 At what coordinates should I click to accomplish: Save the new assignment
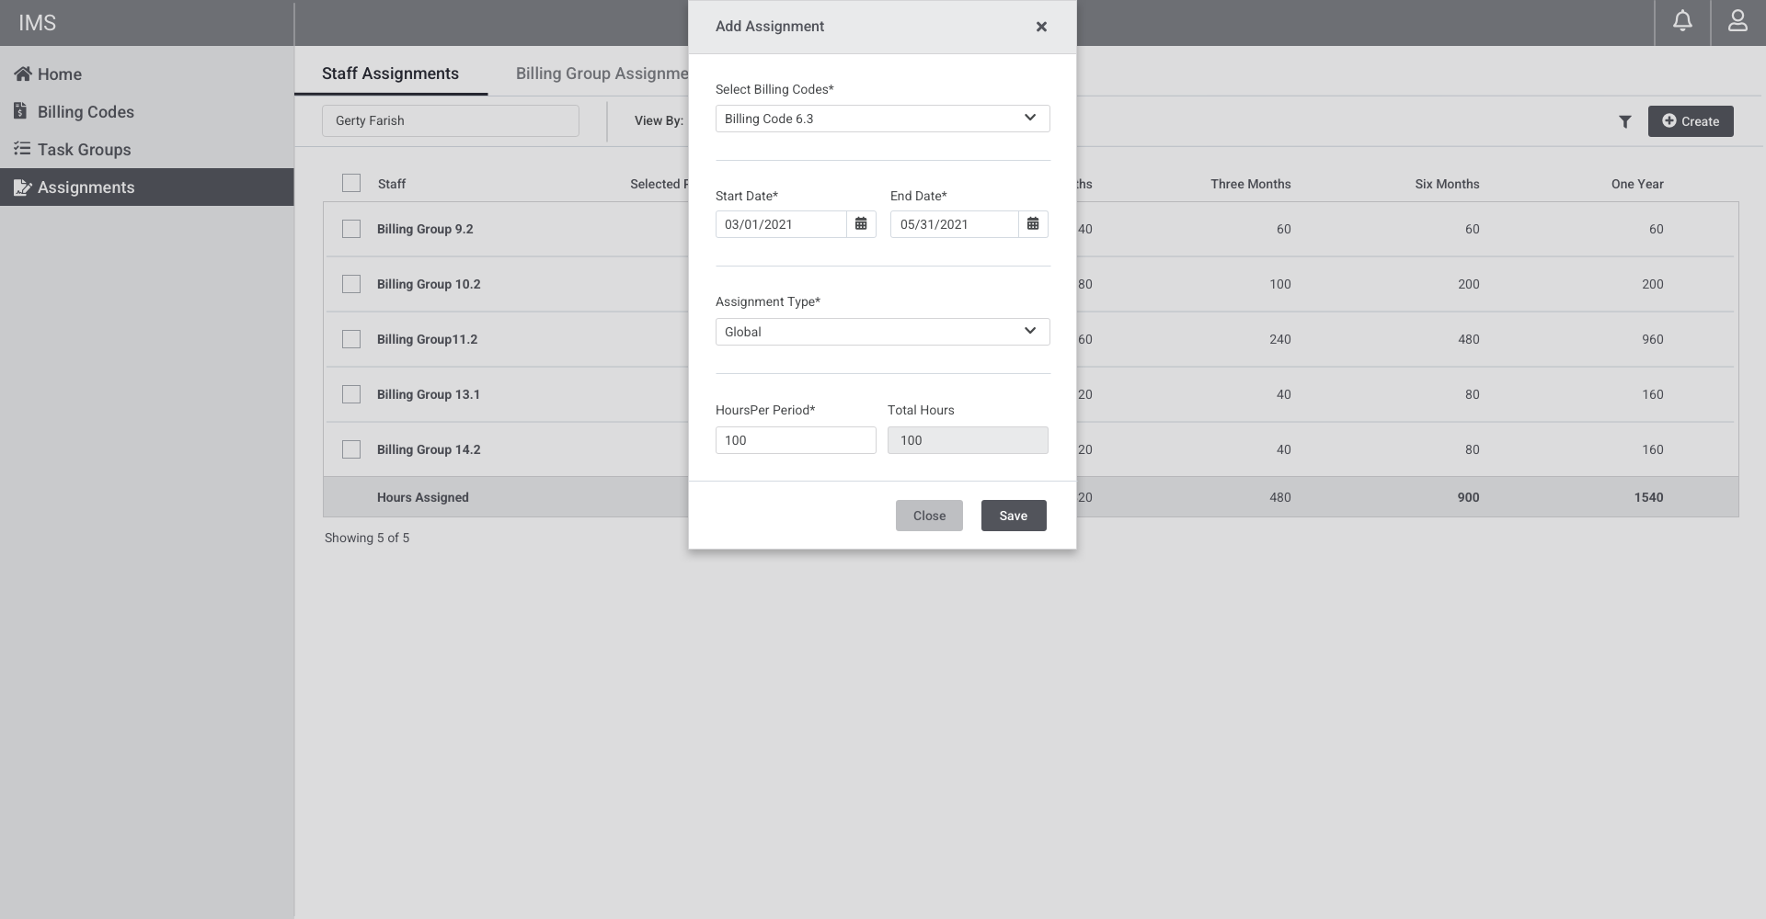[x=1013, y=516]
